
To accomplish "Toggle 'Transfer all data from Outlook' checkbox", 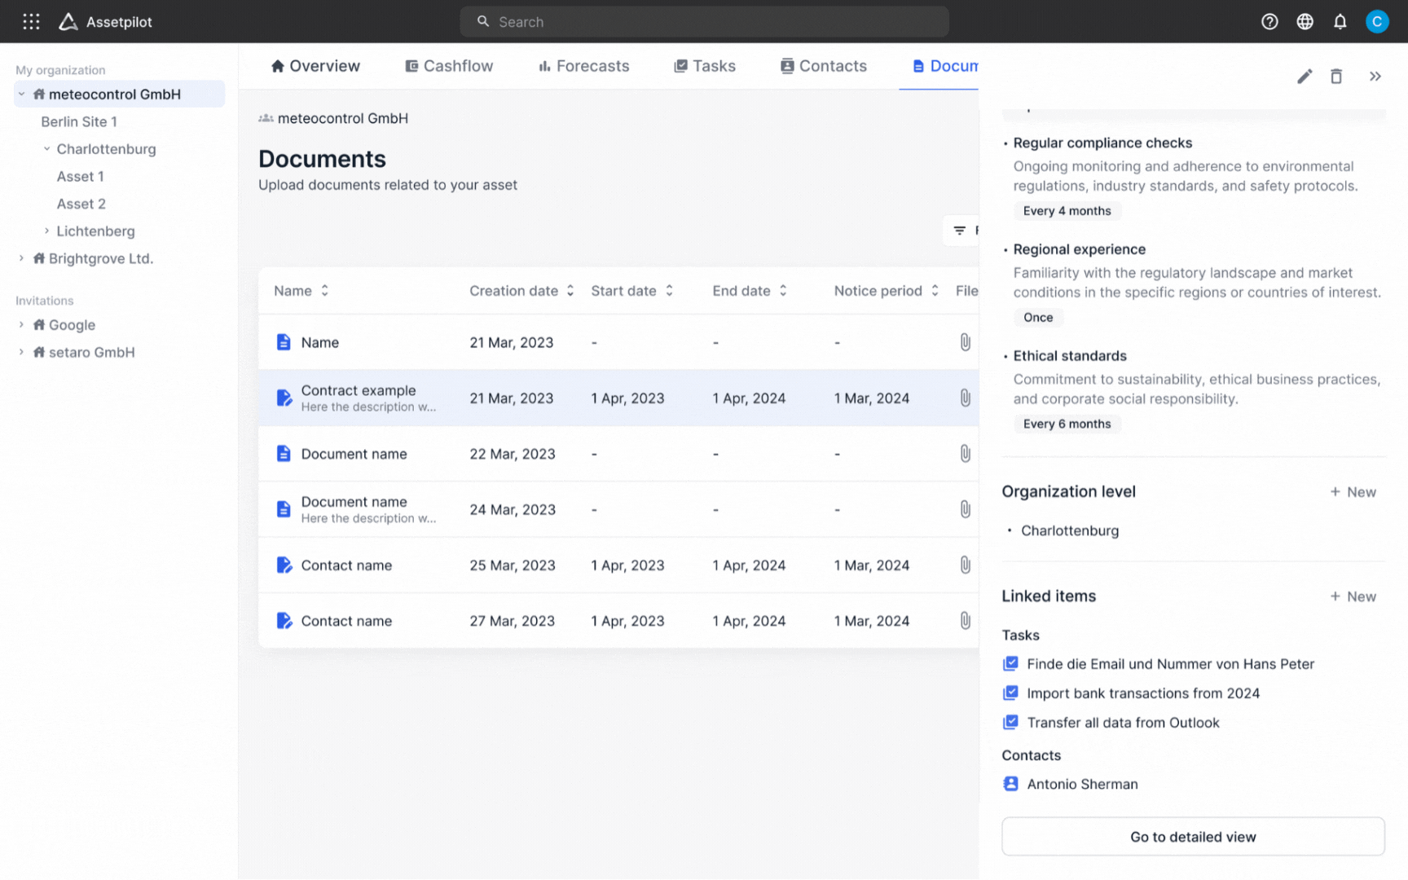I will coord(1010,723).
